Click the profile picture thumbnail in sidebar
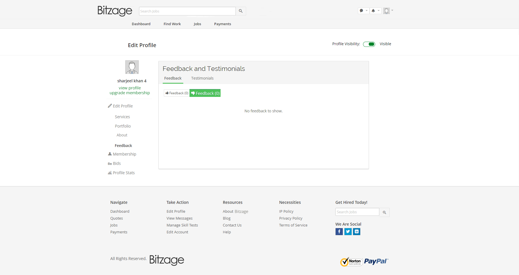This screenshot has width=519, height=275. pyautogui.click(x=132, y=67)
